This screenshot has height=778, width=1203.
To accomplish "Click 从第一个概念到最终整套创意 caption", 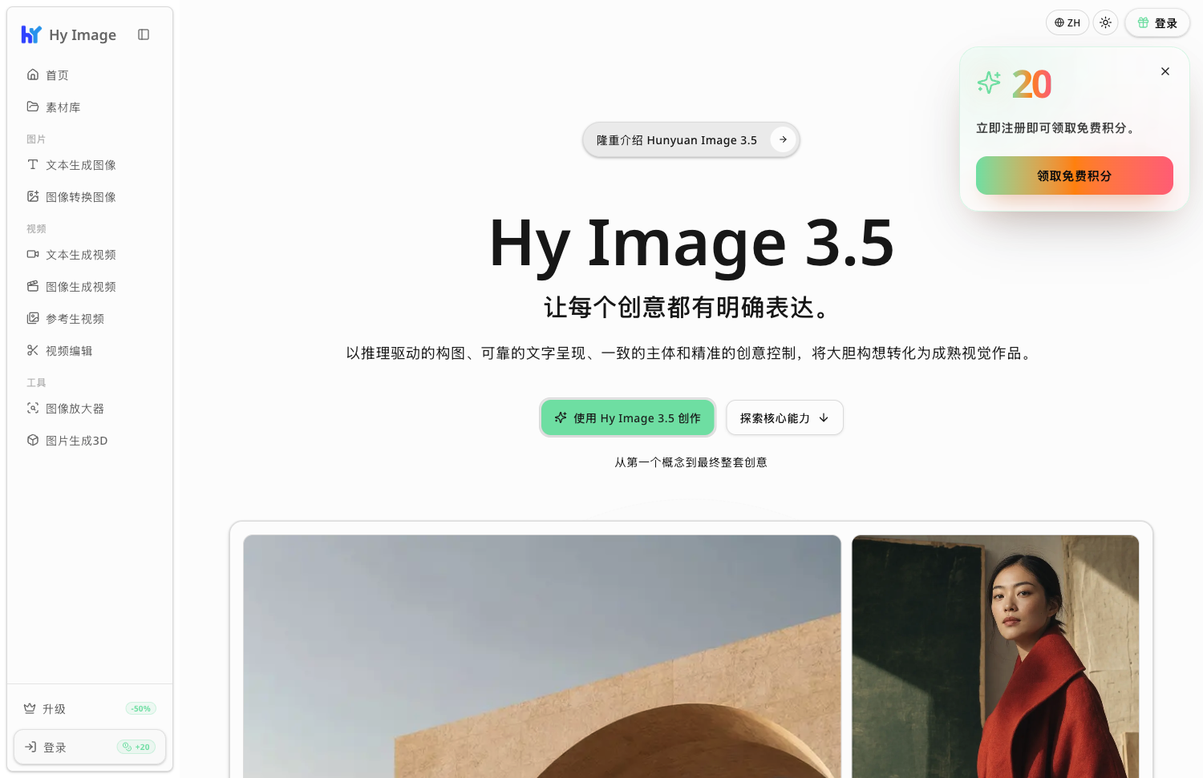I will point(691,462).
